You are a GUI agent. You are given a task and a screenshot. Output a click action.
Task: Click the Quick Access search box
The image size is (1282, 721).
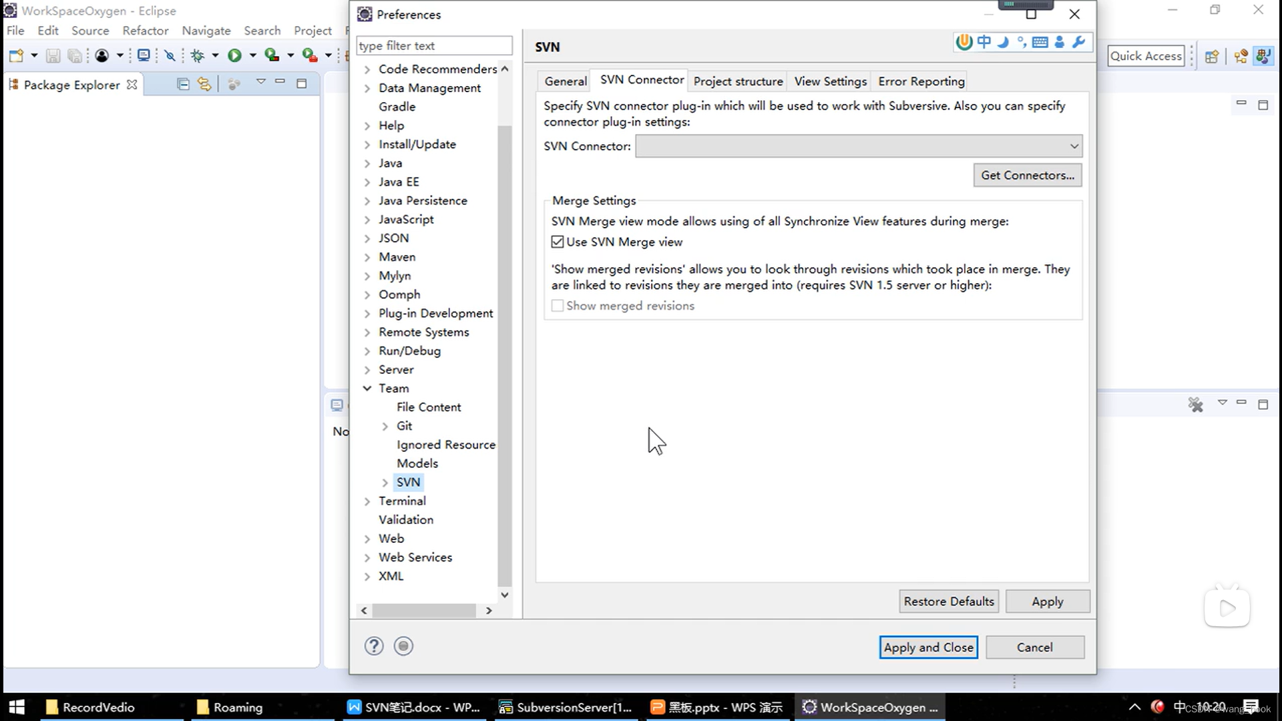pyautogui.click(x=1146, y=56)
